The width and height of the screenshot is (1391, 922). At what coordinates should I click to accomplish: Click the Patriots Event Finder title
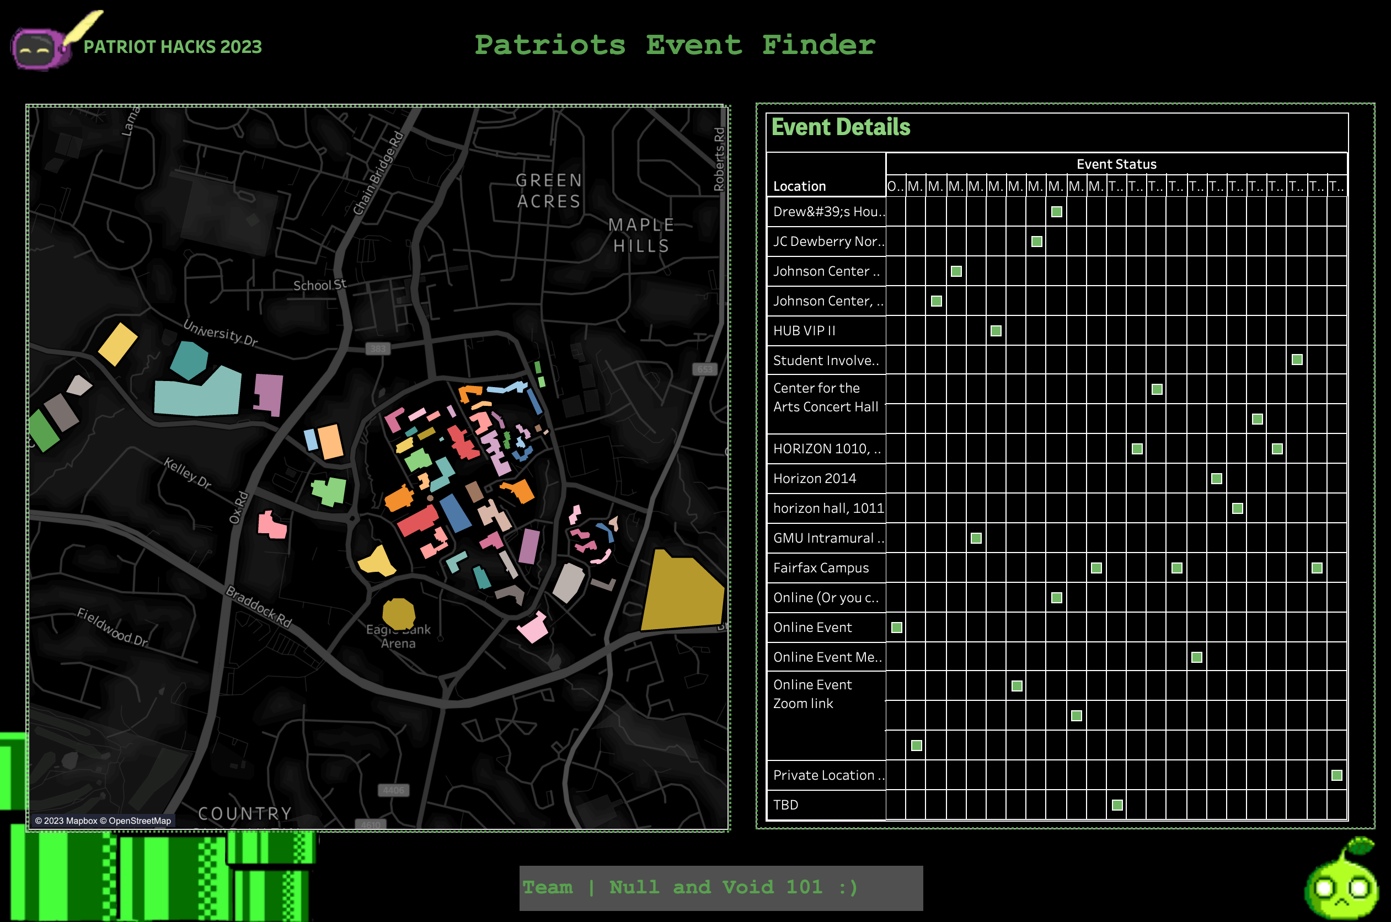pyautogui.click(x=675, y=45)
